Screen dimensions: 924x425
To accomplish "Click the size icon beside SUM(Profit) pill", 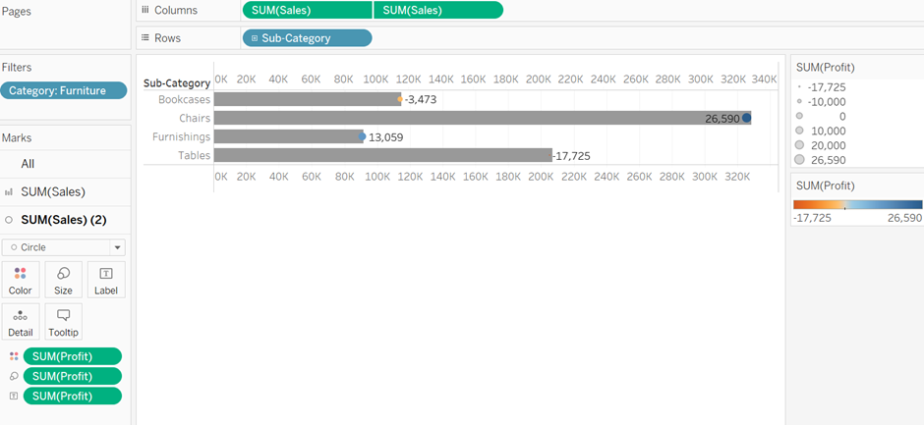I will tap(14, 376).
